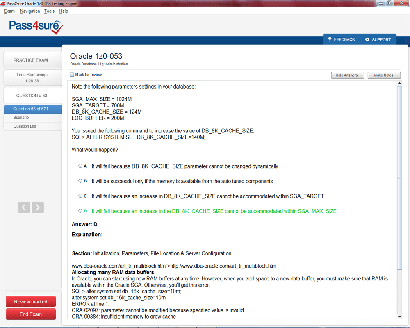The height and width of the screenshot is (328, 410).
Task: Click option A text about changed dynamically
Action: (184, 166)
